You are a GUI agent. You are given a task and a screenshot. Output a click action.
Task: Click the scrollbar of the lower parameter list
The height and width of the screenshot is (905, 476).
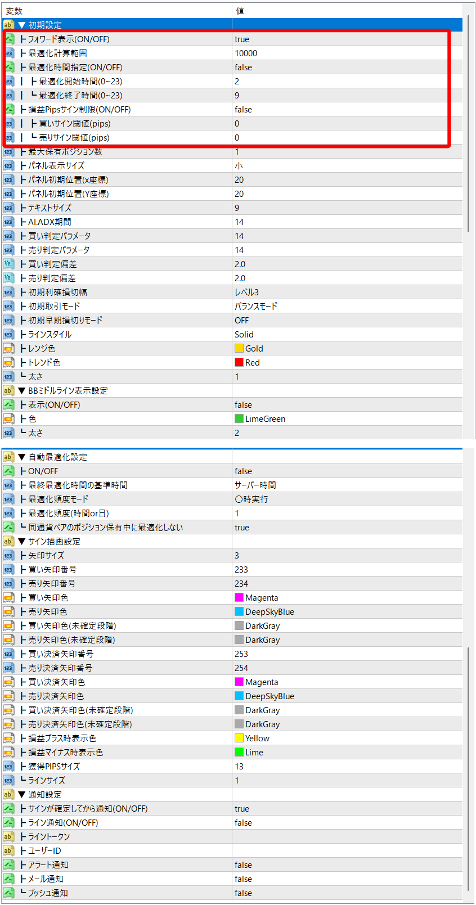(x=468, y=768)
